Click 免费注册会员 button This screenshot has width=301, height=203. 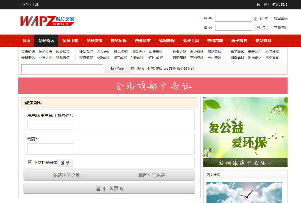(66, 175)
